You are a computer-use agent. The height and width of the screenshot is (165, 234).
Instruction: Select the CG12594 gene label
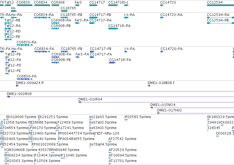[215, 2]
